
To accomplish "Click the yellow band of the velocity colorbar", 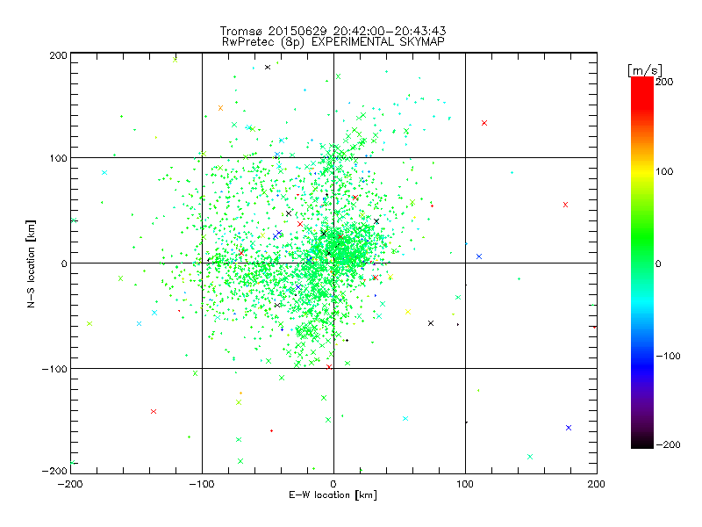I will (x=642, y=172).
